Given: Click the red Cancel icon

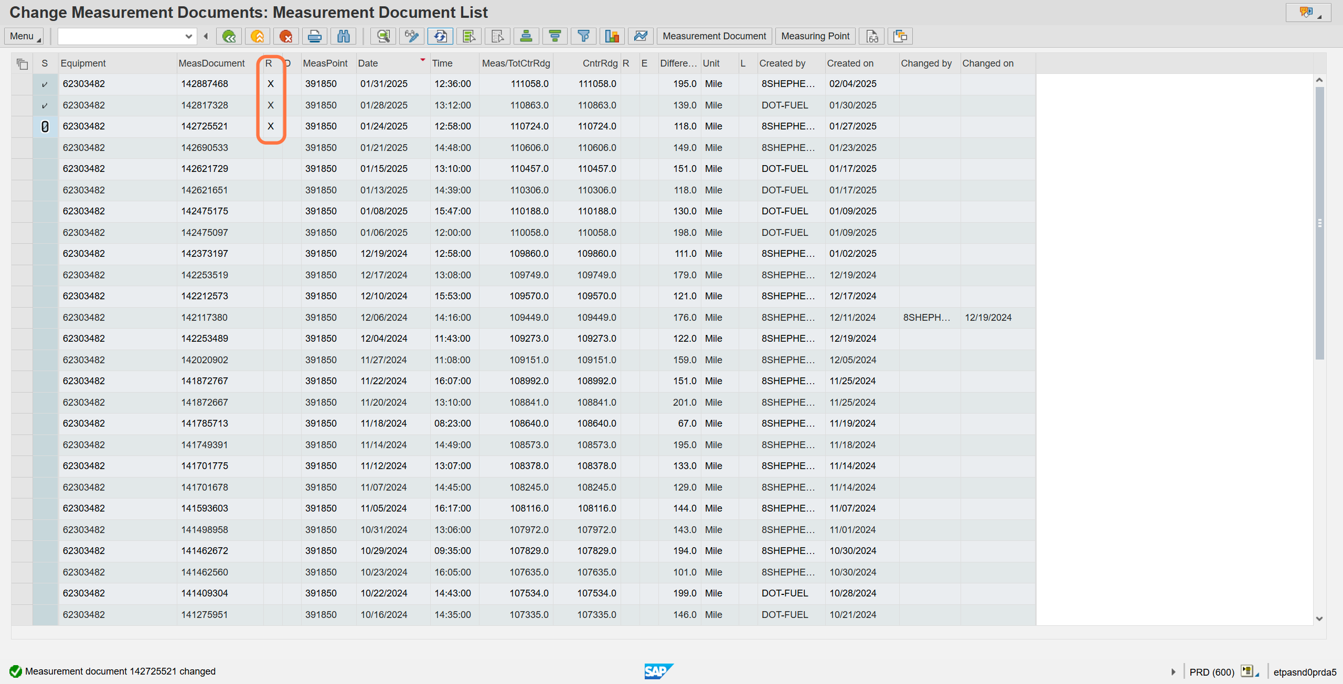Looking at the screenshot, I should click(286, 36).
